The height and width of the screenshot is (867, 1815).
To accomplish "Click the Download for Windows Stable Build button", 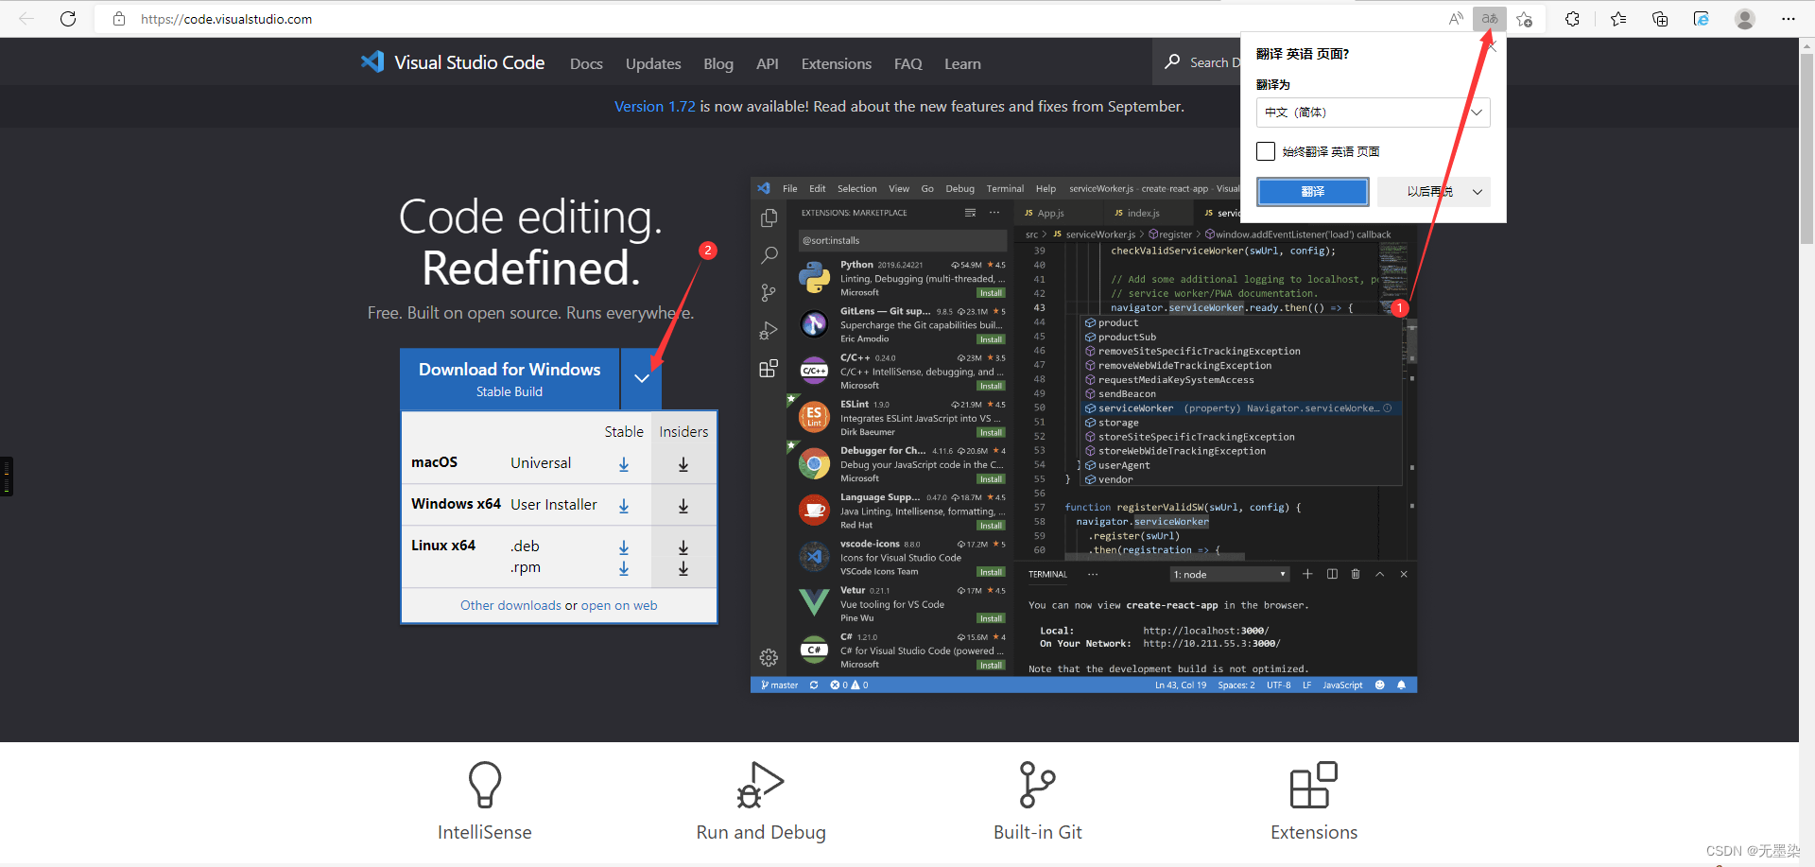I will [x=510, y=378].
